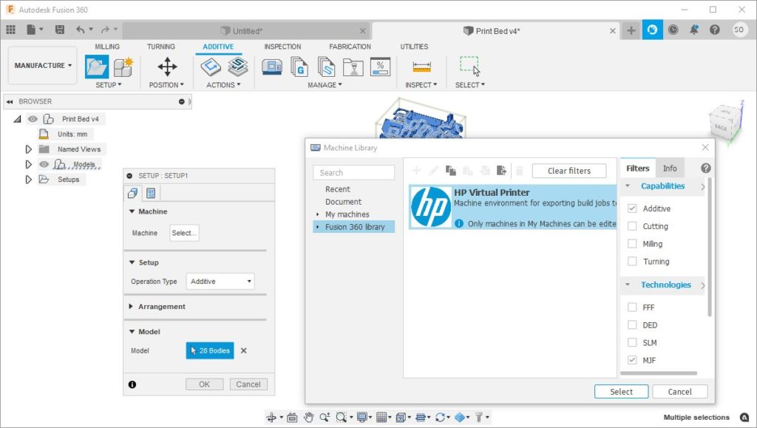Screen dimensions: 757x428
Task: Click the Clear filters button
Action: pyautogui.click(x=568, y=171)
